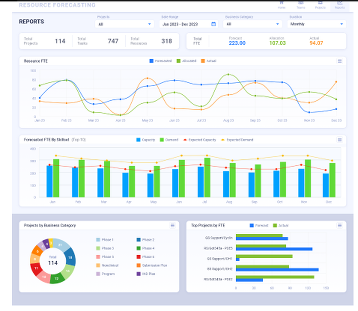Click the Program legend entry
Viewport: 358px width, 311px height.
pyautogui.click(x=106, y=274)
